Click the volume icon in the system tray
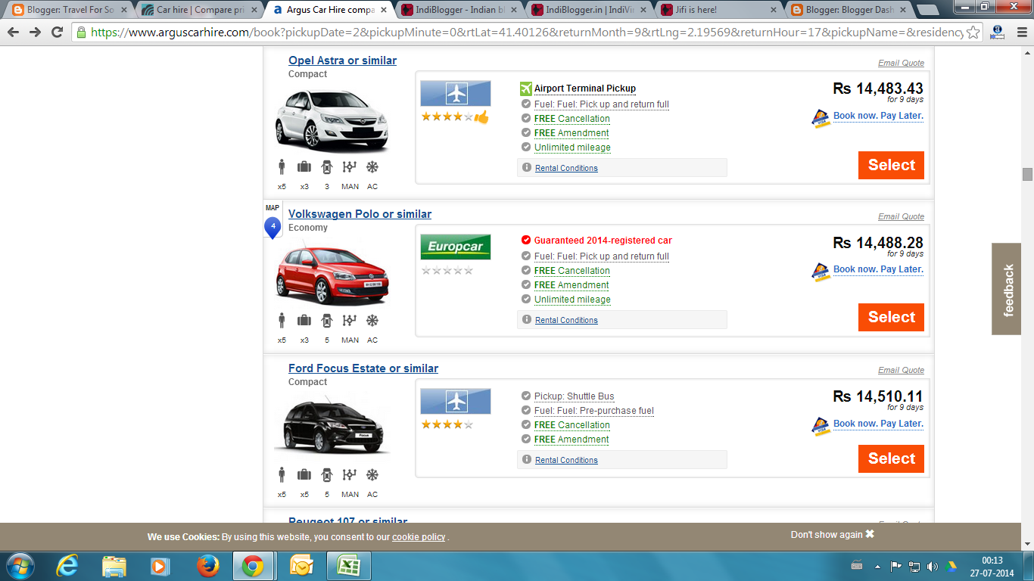 [x=933, y=566]
